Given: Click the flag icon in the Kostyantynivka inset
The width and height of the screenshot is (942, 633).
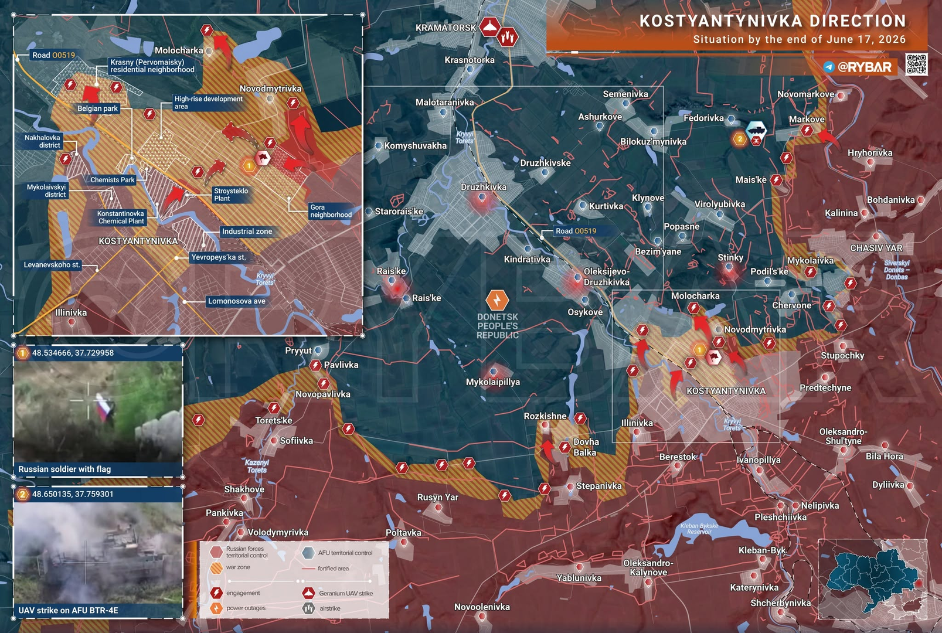Looking at the screenshot, I should pyautogui.click(x=262, y=157).
